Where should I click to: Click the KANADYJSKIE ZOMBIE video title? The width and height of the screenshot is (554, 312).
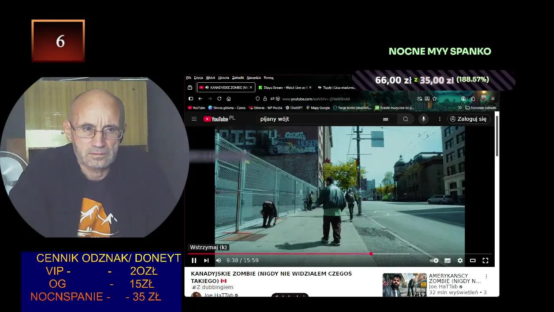(271, 277)
